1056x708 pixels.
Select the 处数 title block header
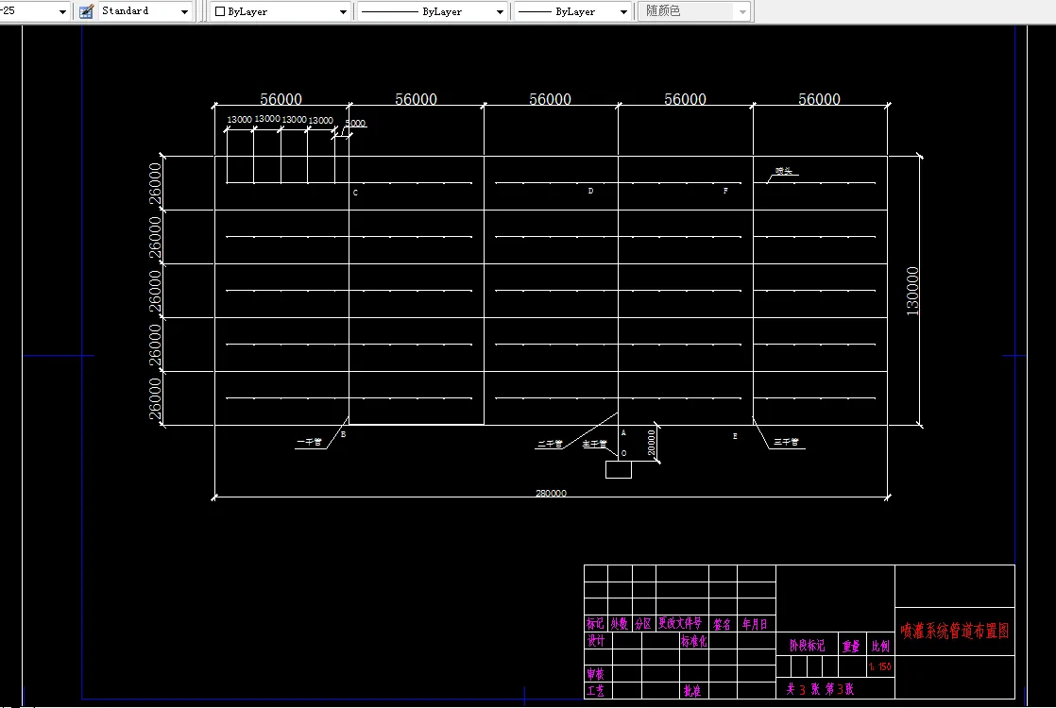[620, 624]
